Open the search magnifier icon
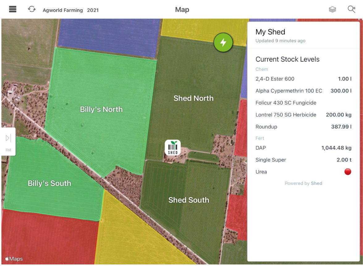 coord(352,9)
